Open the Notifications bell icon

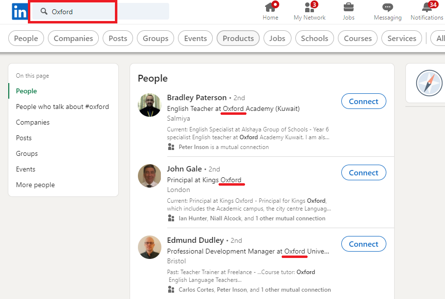point(427,7)
